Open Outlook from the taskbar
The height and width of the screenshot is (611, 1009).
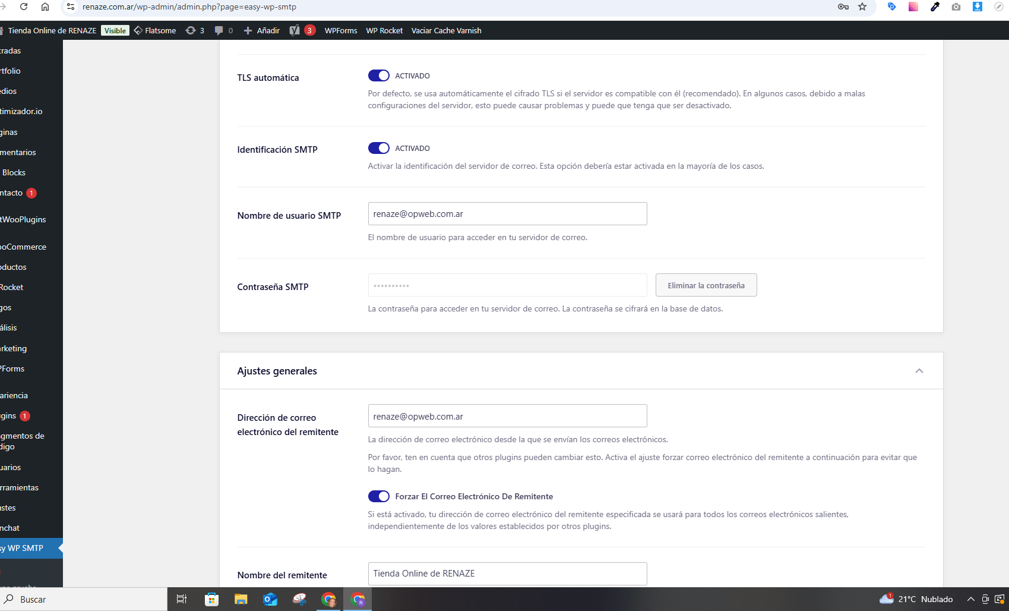(x=270, y=599)
